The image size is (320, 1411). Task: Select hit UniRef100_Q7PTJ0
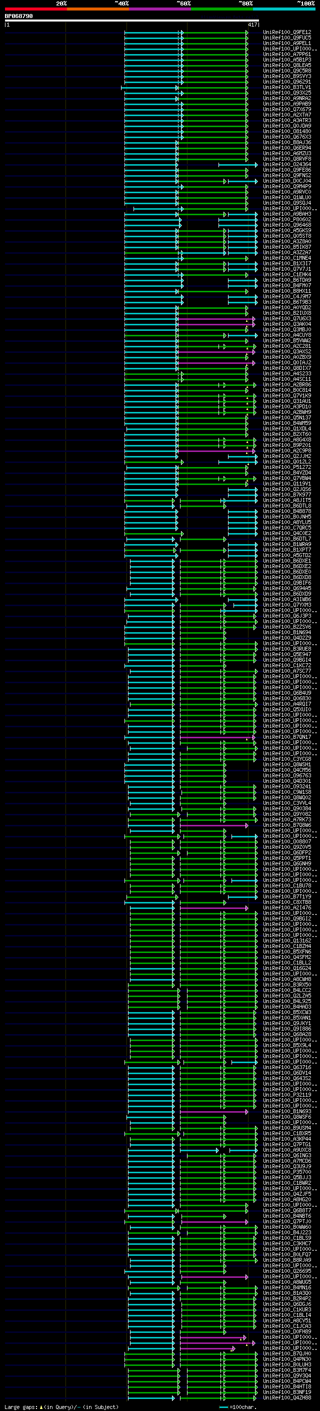tap(287, 1221)
